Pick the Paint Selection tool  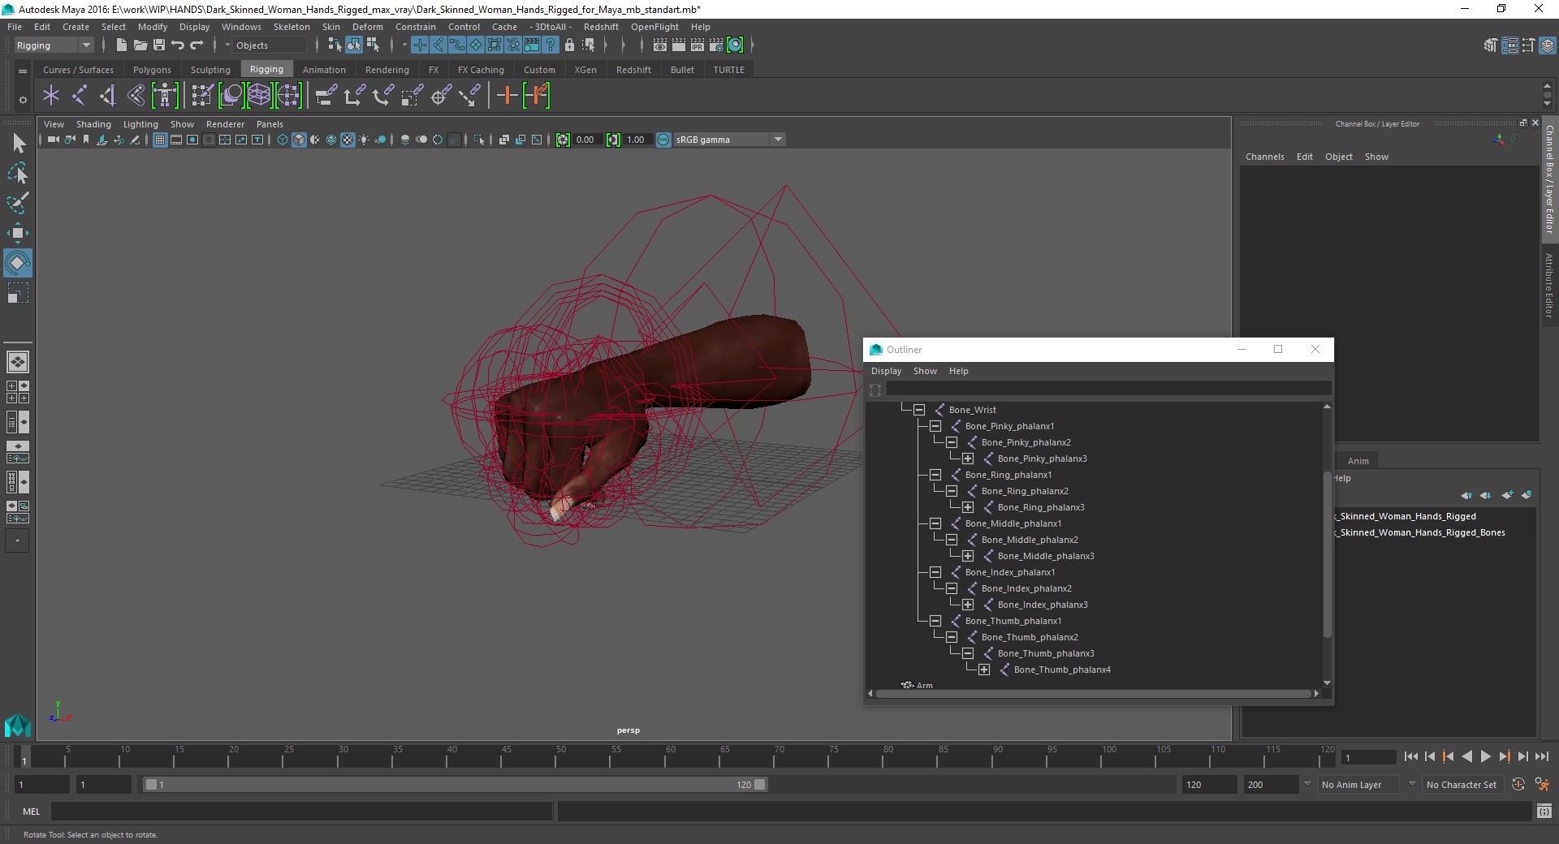[18, 203]
